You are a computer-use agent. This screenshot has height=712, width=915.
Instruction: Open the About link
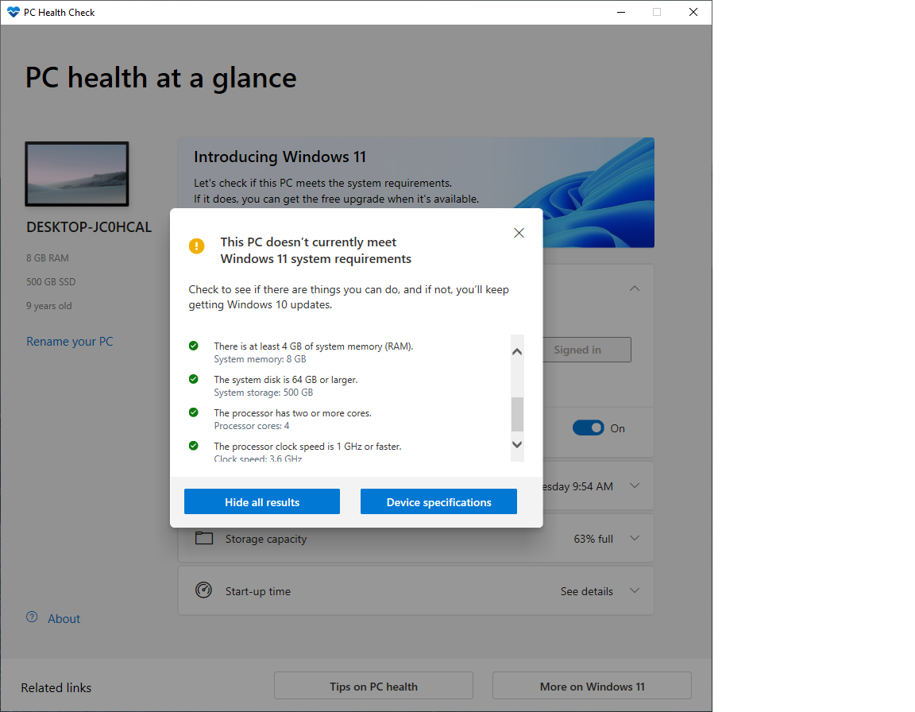64,618
